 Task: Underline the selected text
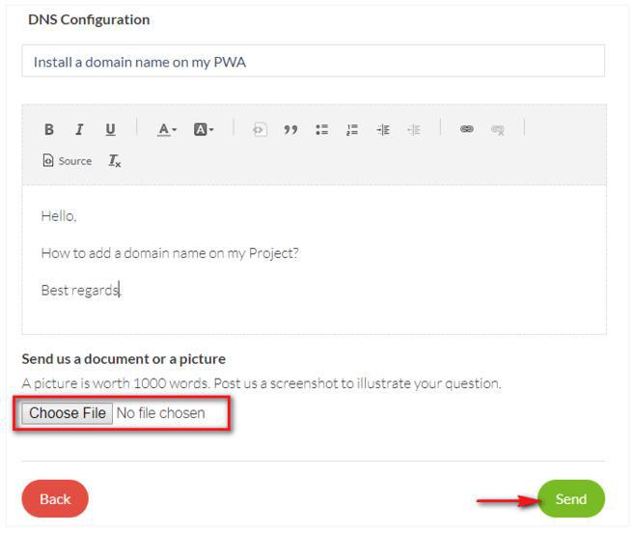point(110,129)
